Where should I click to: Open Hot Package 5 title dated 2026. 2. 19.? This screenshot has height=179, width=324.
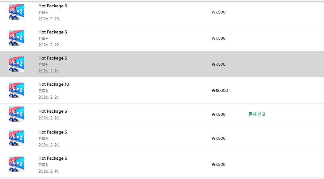53,158
